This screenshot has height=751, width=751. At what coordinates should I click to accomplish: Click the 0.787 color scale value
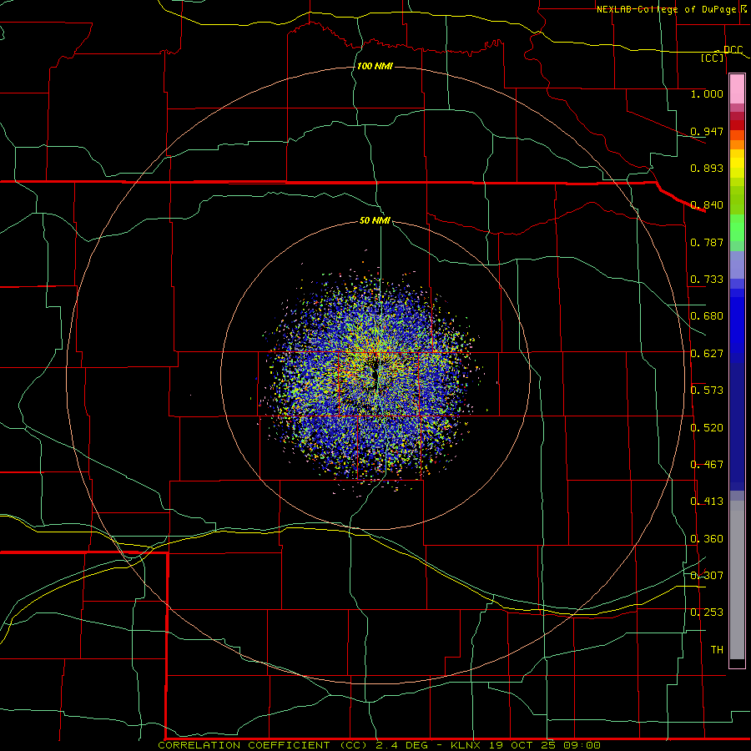707,242
